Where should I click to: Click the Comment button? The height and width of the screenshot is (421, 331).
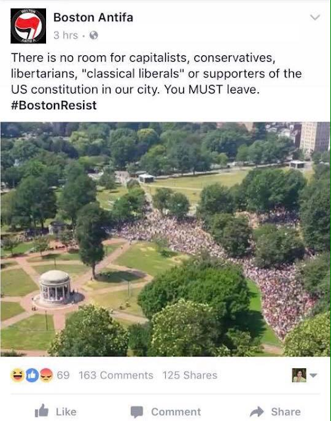point(166,412)
